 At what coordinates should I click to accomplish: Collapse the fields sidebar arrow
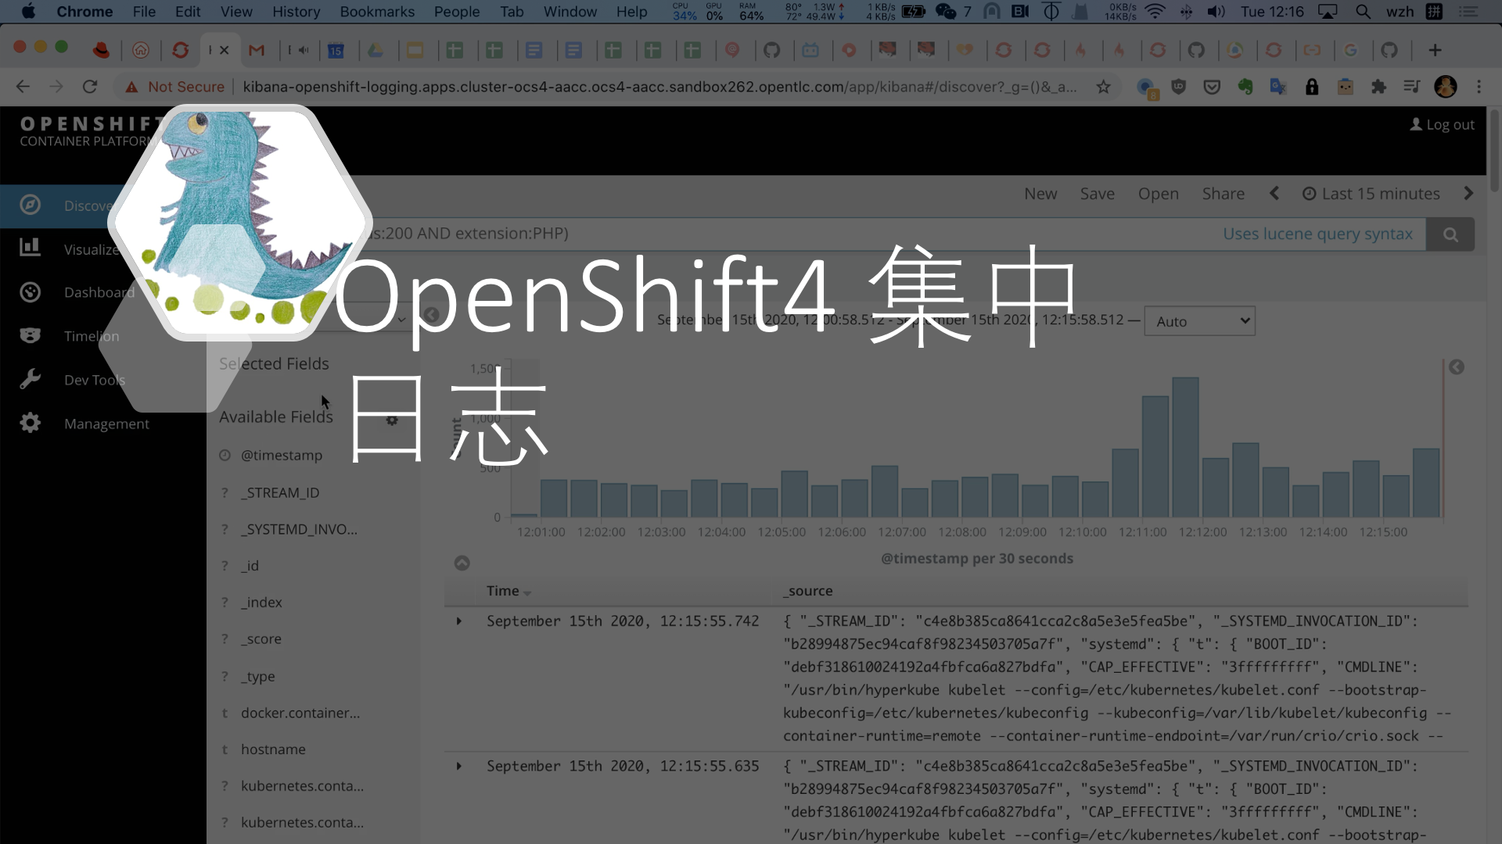(431, 315)
